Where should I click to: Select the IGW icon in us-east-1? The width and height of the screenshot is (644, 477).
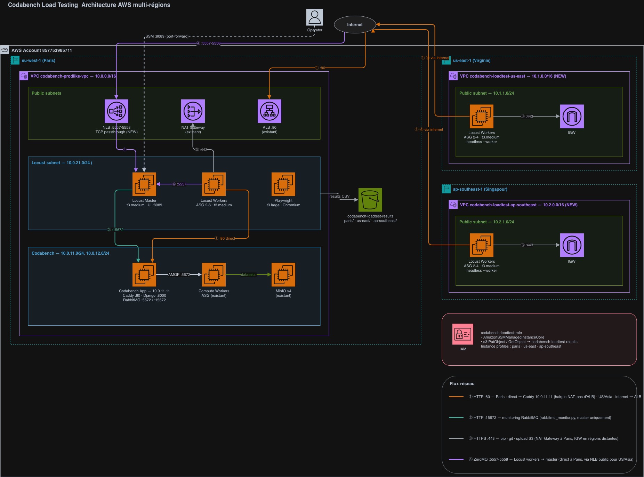pos(572,117)
